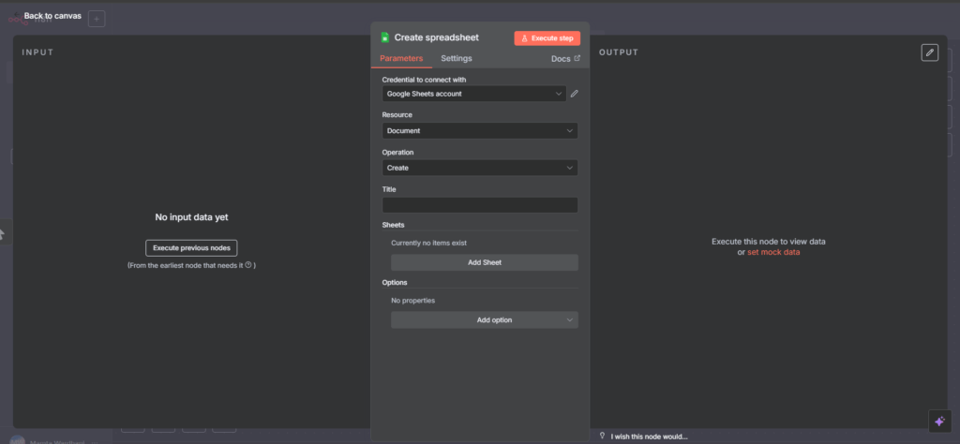960x444 pixels.
Task: Open the Docs external link
Action: (564, 58)
